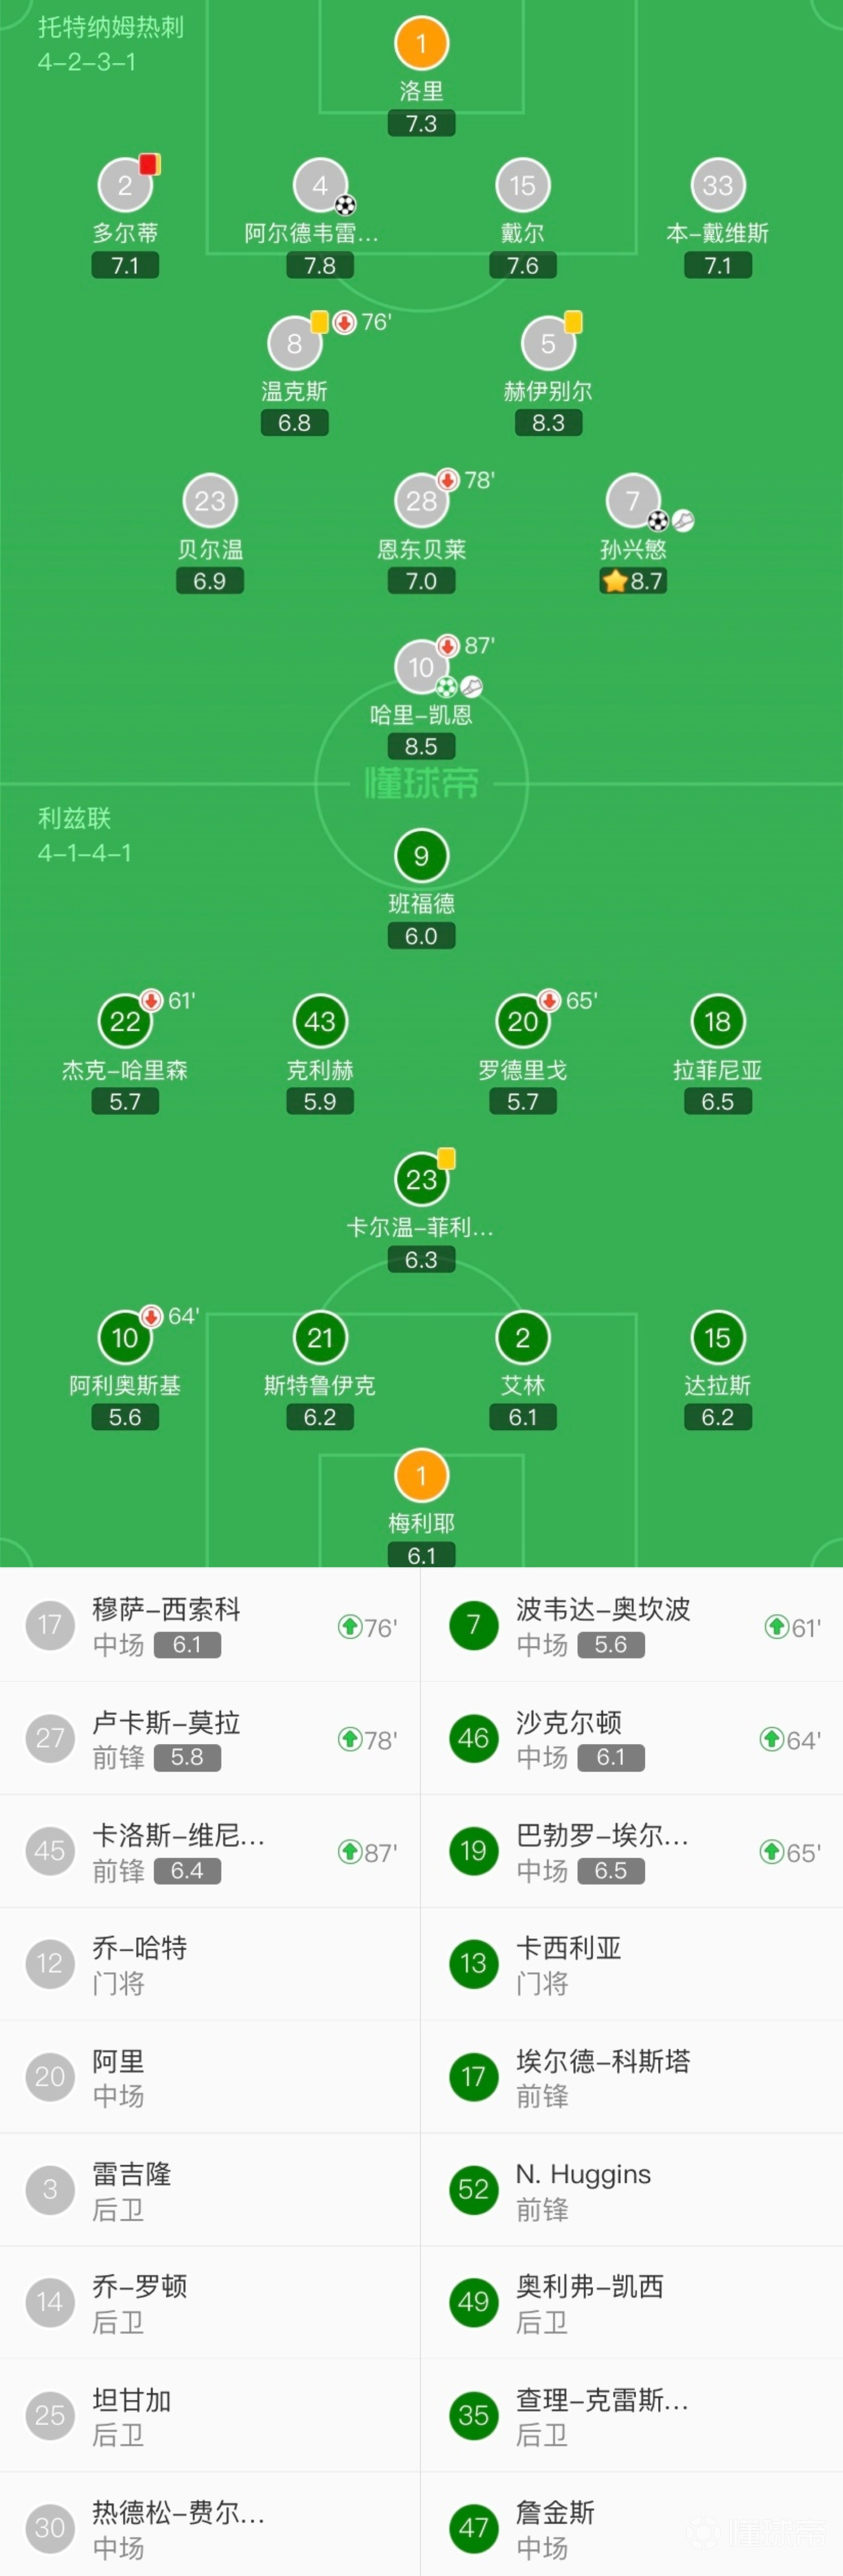
Task: Tap the goal ball icon on 阿尔德韦雷尔德
Action: click(345, 206)
